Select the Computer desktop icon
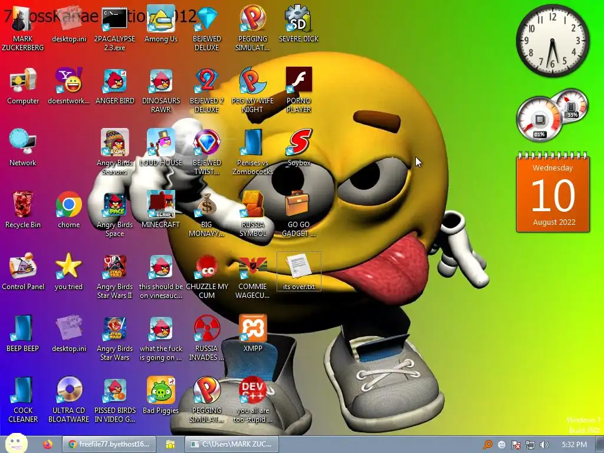The image size is (604, 453). 23,86
